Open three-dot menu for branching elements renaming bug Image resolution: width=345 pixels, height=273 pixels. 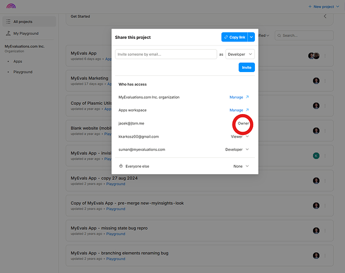pos(325,256)
